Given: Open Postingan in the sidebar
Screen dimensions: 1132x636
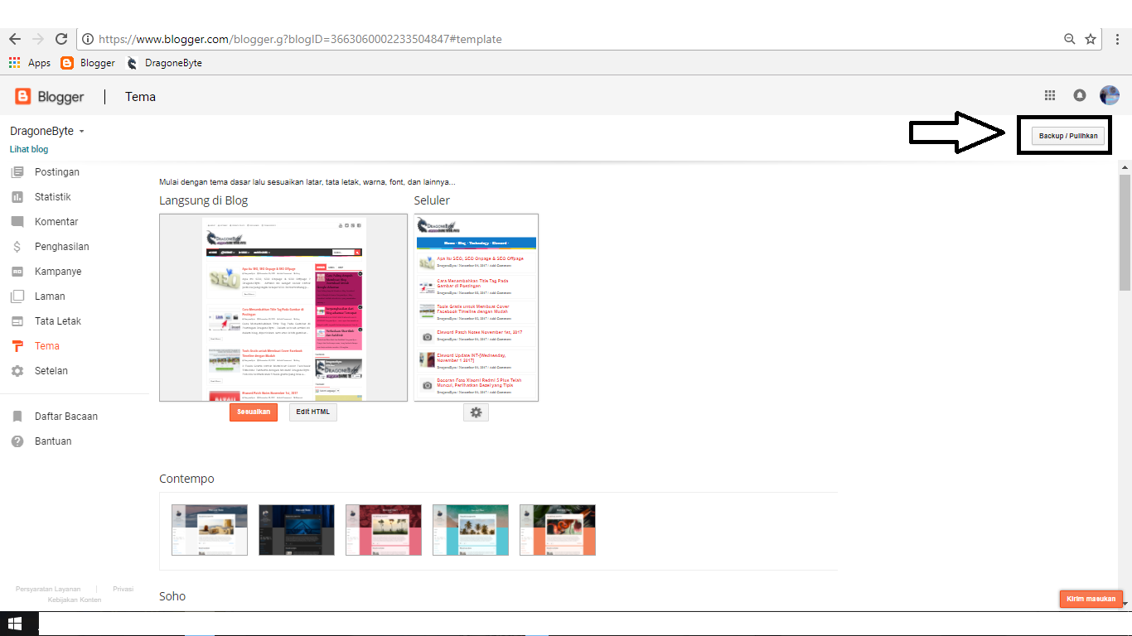Looking at the screenshot, I should (x=57, y=172).
